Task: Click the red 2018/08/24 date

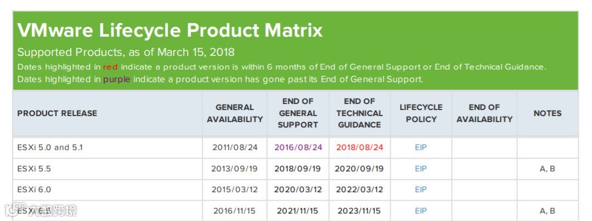Action: pos(360,148)
